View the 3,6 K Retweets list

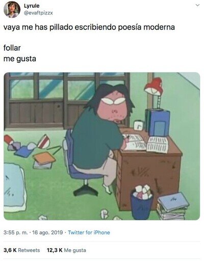coord(21,250)
